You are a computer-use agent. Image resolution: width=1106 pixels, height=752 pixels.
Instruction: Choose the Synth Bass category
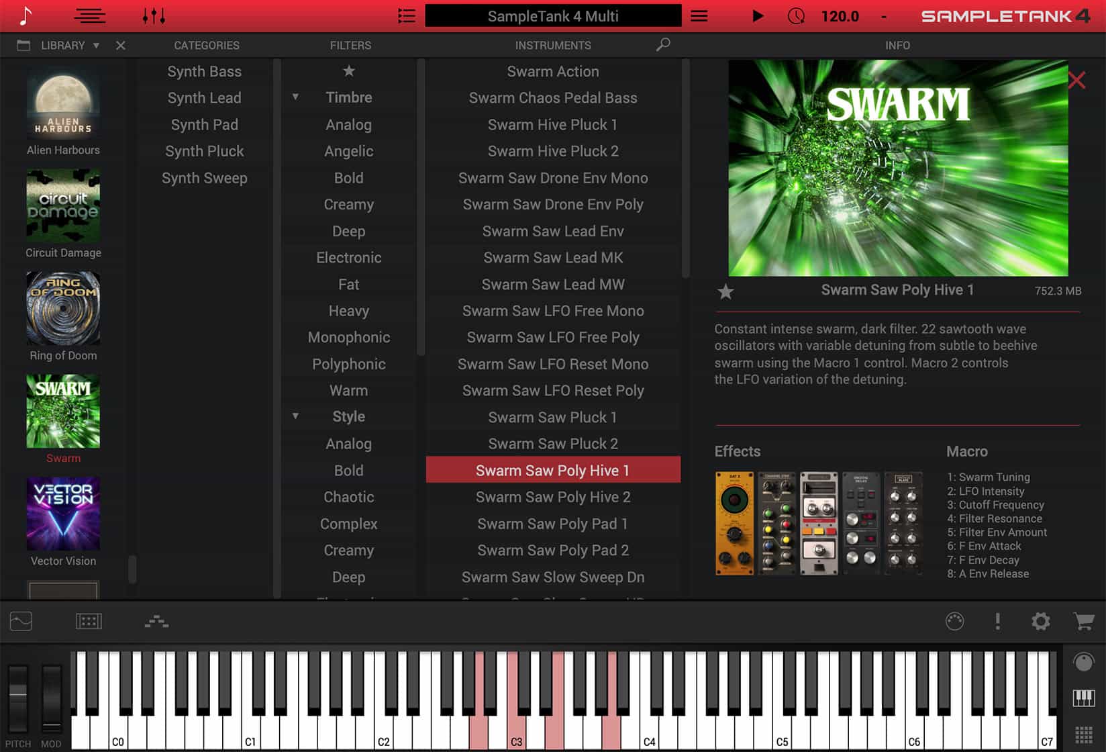point(205,71)
